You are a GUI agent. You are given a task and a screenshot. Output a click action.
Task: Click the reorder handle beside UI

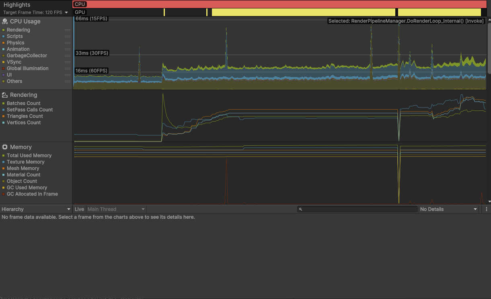(x=68, y=75)
